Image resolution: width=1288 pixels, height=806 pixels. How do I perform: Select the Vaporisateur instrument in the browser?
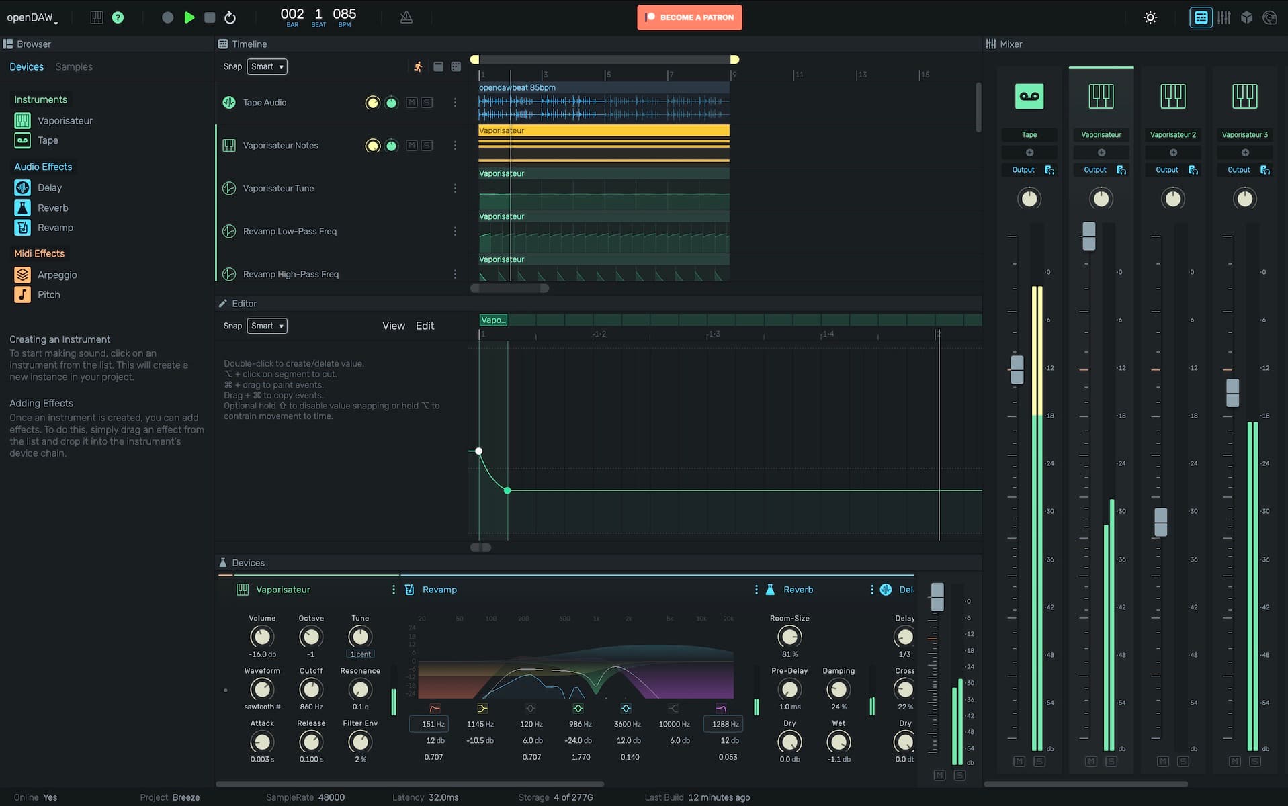65,120
